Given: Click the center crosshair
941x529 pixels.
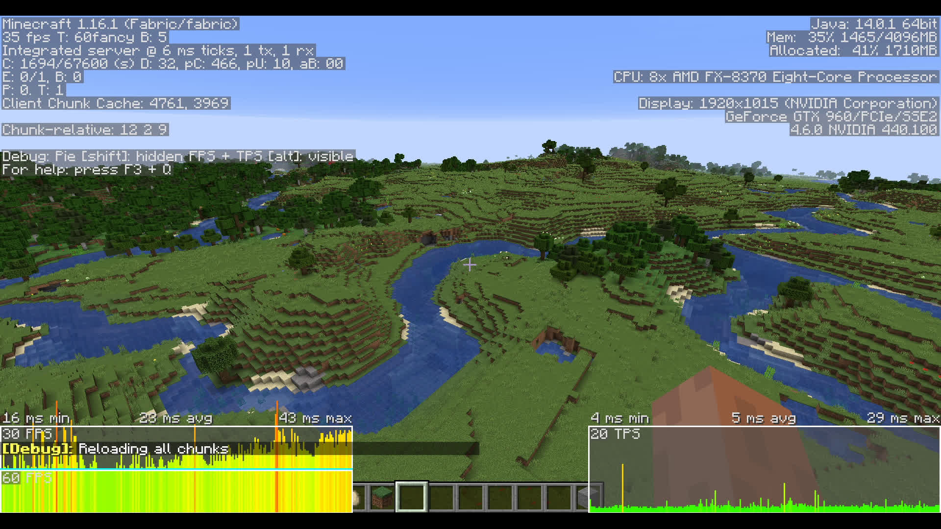Looking at the screenshot, I should pyautogui.click(x=470, y=265).
